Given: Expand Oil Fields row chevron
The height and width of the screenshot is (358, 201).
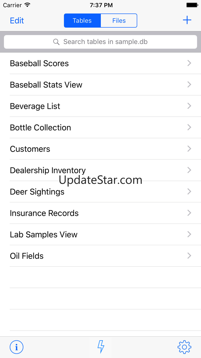Looking at the screenshot, I should pyautogui.click(x=189, y=256).
